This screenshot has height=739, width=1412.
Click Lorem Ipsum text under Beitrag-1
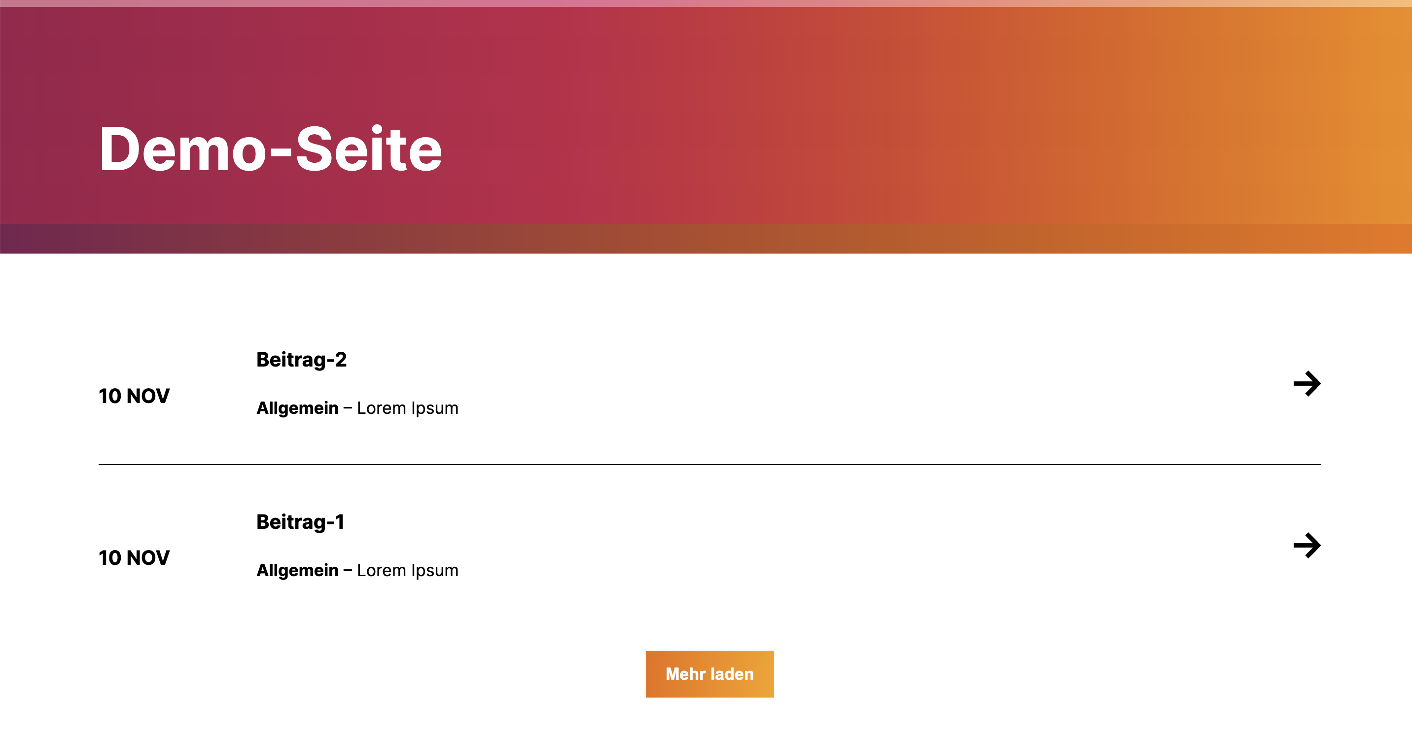tap(407, 571)
